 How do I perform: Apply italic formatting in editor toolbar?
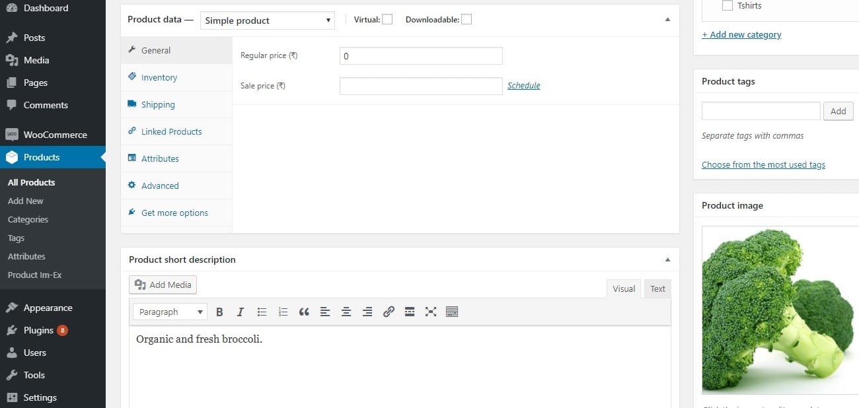[x=241, y=312]
